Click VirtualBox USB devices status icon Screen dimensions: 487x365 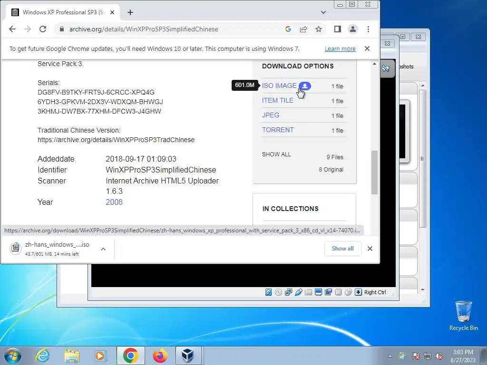(x=299, y=292)
